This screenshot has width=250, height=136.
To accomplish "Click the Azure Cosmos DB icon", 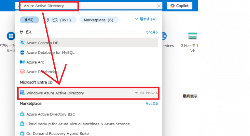I will (x=22, y=43).
